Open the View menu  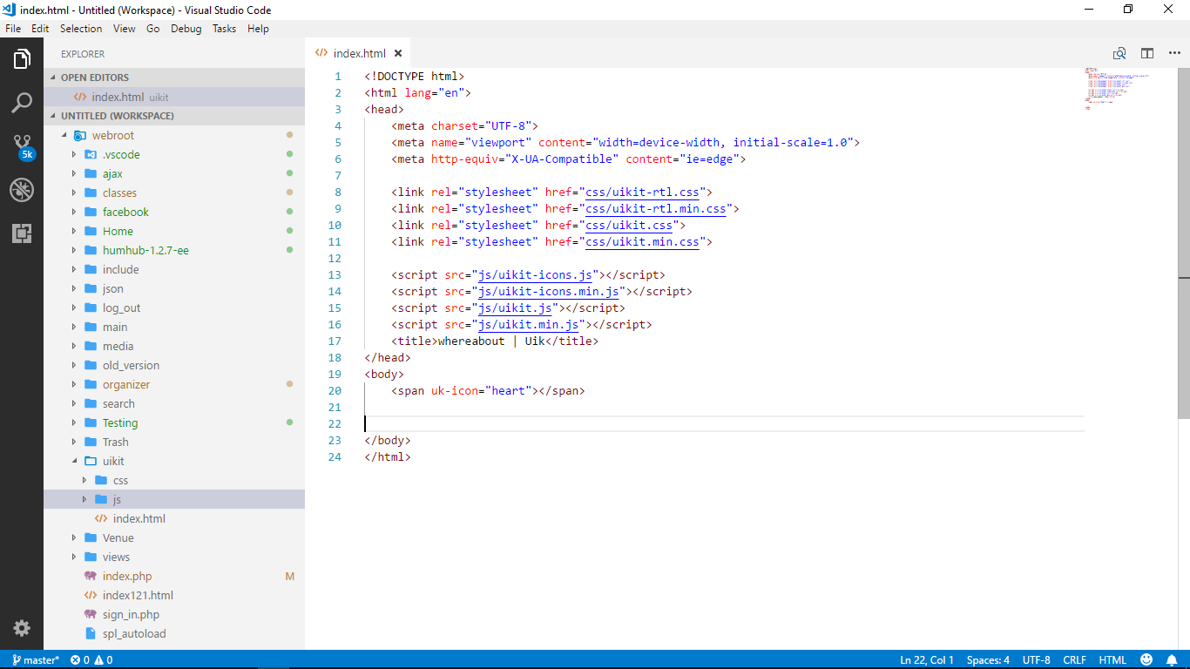point(125,29)
